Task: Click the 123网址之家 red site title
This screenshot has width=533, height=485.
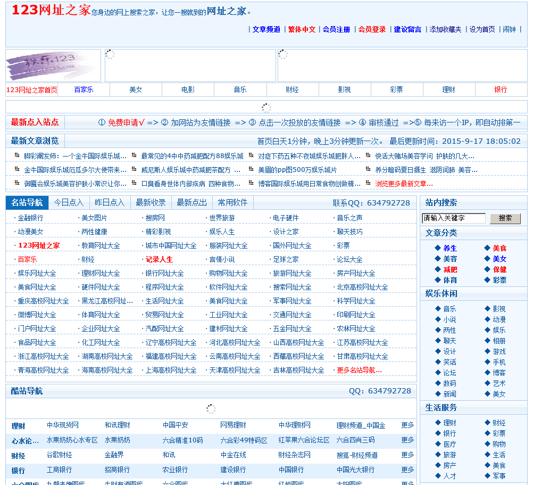Action: [x=51, y=10]
